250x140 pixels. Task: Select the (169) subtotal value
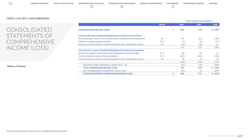tap(216, 47)
